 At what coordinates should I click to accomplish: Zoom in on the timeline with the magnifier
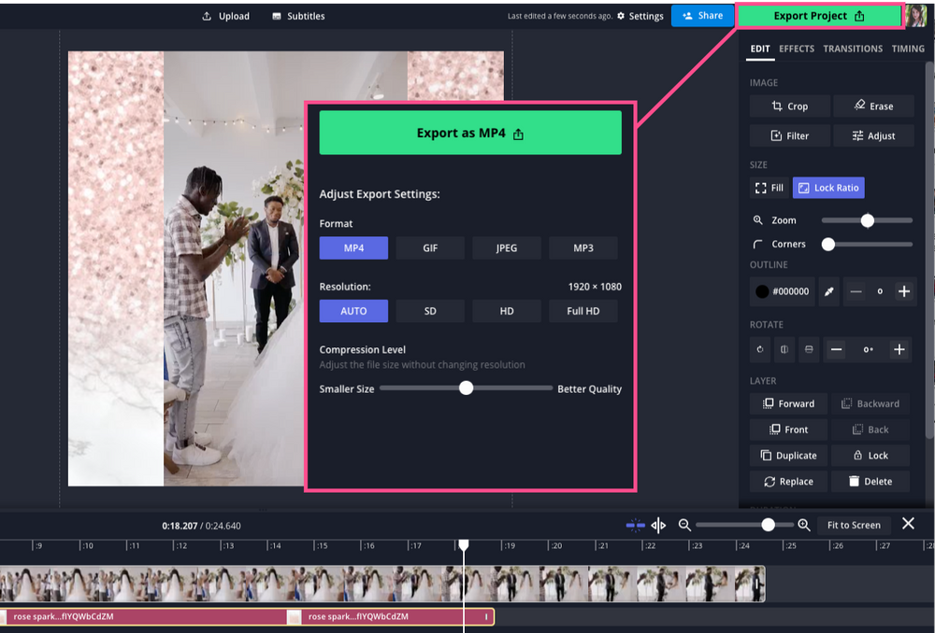(x=803, y=525)
